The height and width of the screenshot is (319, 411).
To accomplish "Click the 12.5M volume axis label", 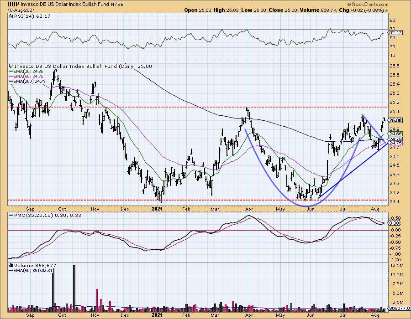I will coord(396,266).
